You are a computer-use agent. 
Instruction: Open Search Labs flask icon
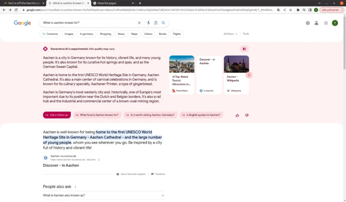(317, 23)
